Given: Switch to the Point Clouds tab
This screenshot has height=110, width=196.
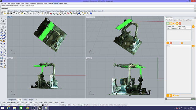Looking at the screenshot, I should [x=169, y=20].
